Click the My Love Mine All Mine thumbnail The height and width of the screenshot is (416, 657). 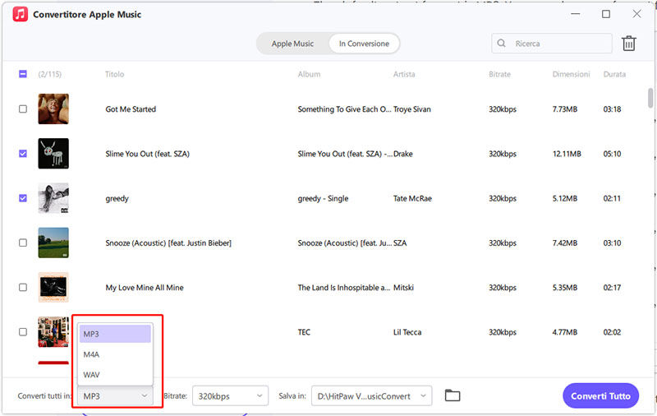coord(53,287)
